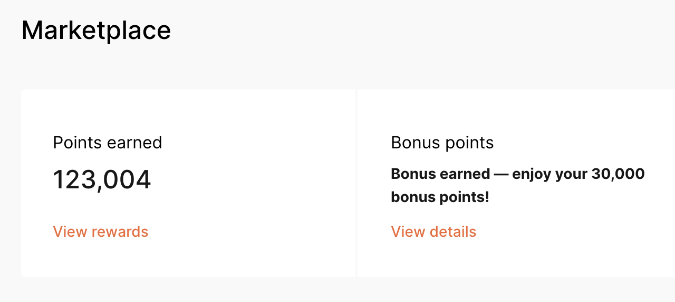This screenshot has width=675, height=302.
Task: Click the word "View" in View rewards
Action: pyautogui.click(x=70, y=231)
